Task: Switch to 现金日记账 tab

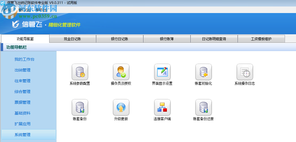Action: point(73,39)
